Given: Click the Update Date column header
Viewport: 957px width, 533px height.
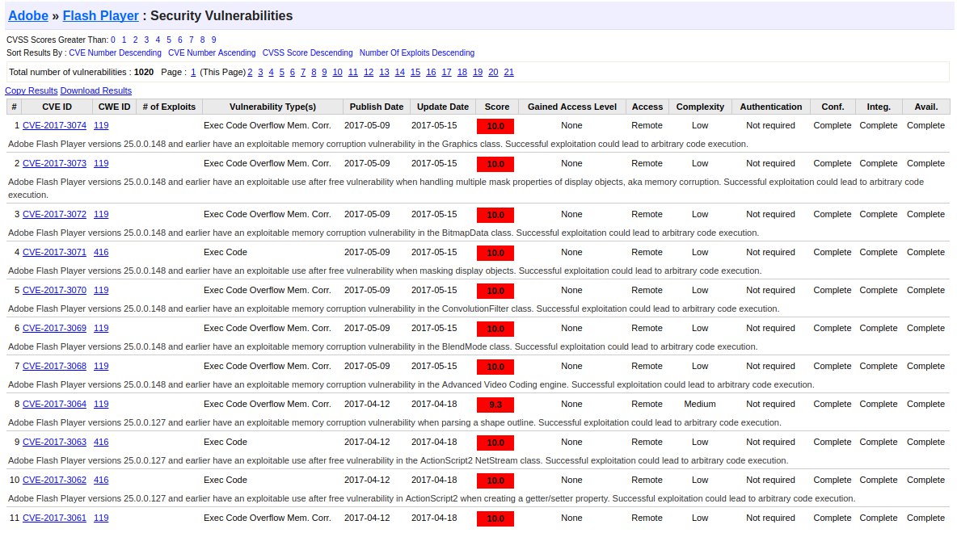Looking at the screenshot, I should click(443, 107).
